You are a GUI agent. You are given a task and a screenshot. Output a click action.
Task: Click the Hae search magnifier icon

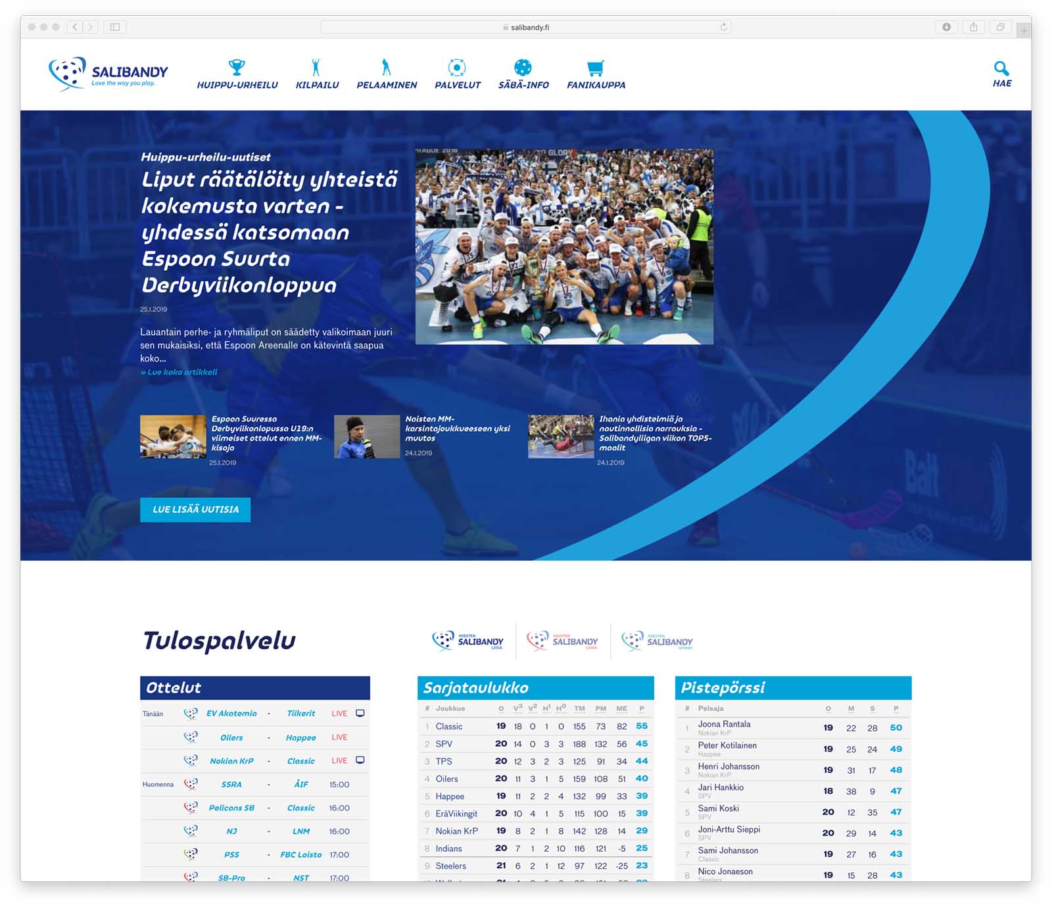point(1001,74)
